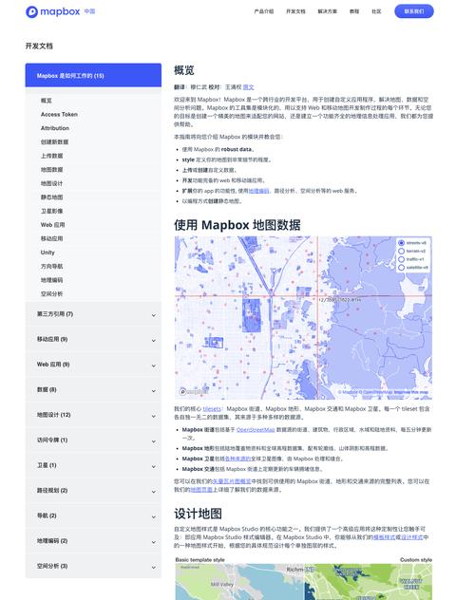Screen dimensions: 456x600
Task: Select the satellite-v9 radio button
Action: 401,268
